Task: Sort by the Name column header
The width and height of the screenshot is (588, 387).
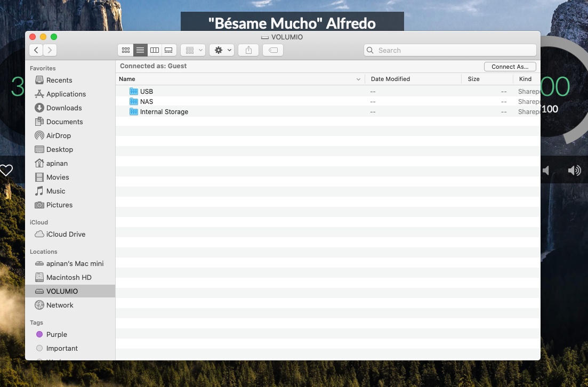Action: pos(240,79)
